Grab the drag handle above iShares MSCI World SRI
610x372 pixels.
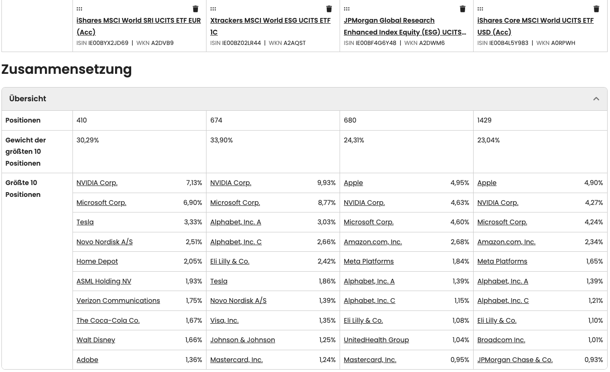tap(79, 9)
